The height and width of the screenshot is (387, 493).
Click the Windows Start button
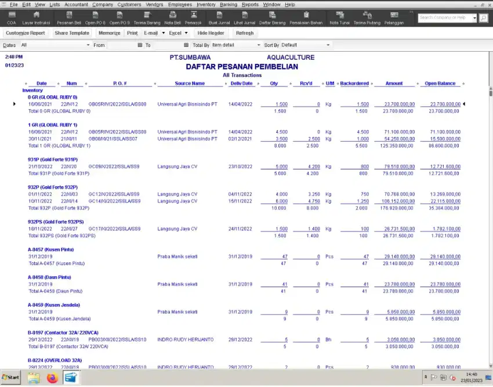[x=10, y=377]
